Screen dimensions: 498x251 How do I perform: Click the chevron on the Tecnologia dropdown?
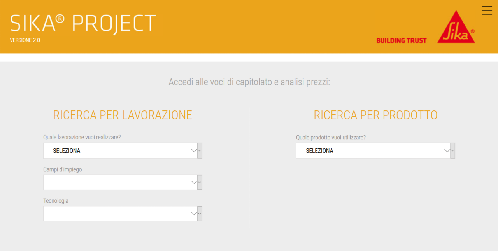coord(194,213)
